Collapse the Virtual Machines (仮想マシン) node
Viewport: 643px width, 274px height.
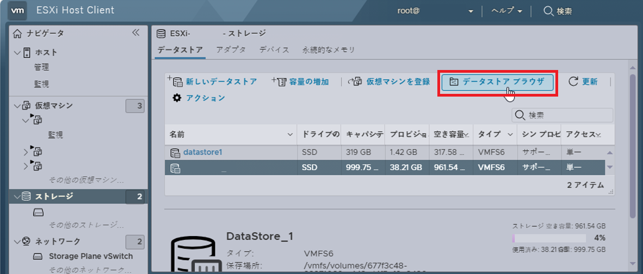(x=17, y=106)
